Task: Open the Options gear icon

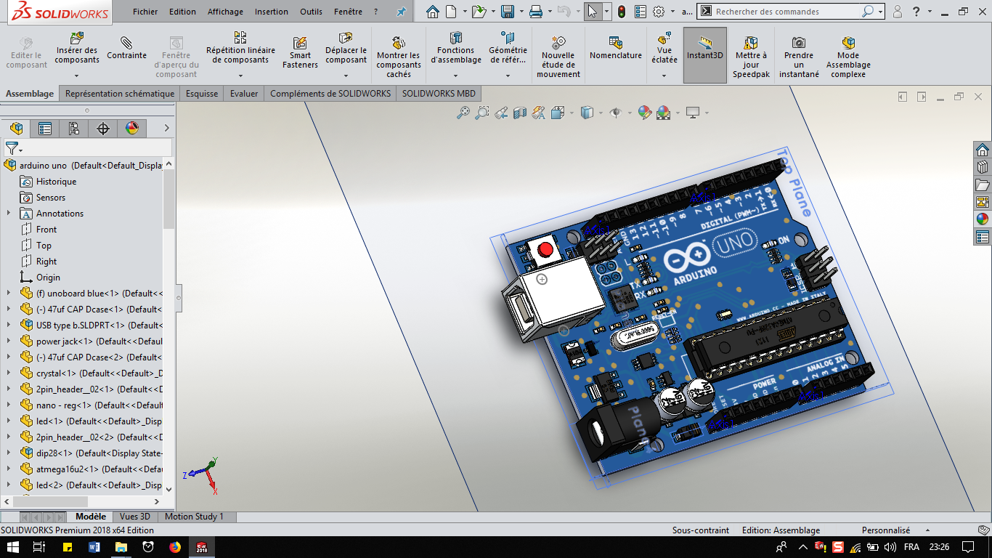Action: (x=659, y=12)
